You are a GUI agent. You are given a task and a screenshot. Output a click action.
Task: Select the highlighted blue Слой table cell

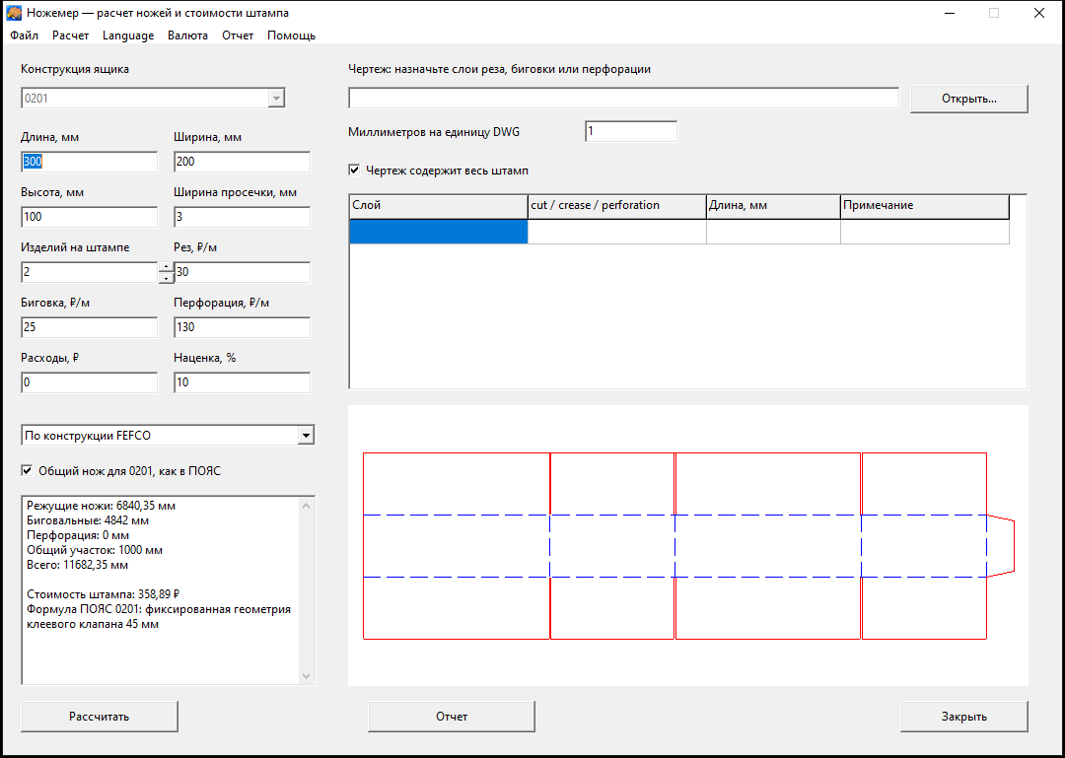point(439,232)
